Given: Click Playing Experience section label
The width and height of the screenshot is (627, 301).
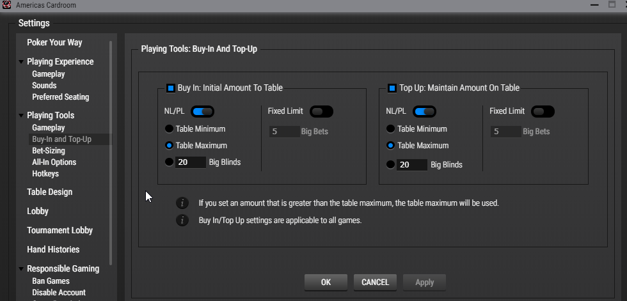Looking at the screenshot, I should [60, 62].
